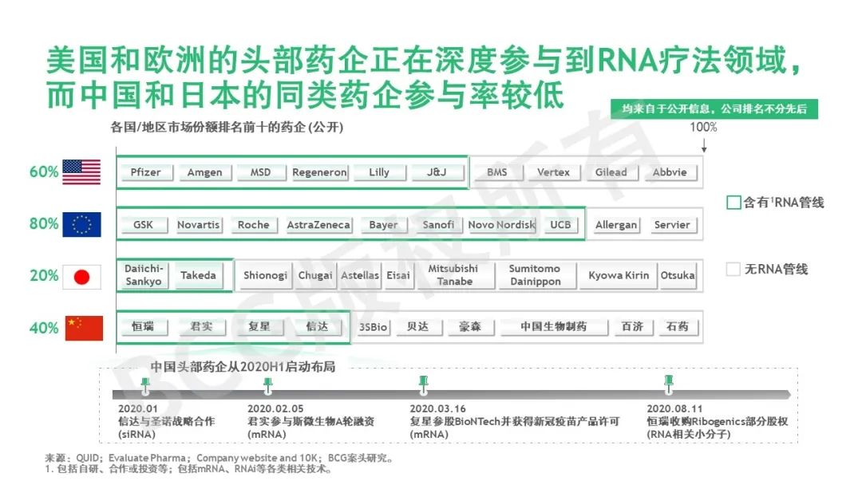The image size is (862, 485).
Task: Click the green legend box 含有RNA管线
Action: point(733,202)
